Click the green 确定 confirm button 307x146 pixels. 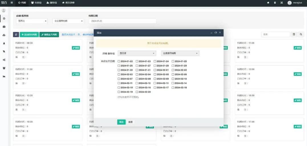(121, 122)
